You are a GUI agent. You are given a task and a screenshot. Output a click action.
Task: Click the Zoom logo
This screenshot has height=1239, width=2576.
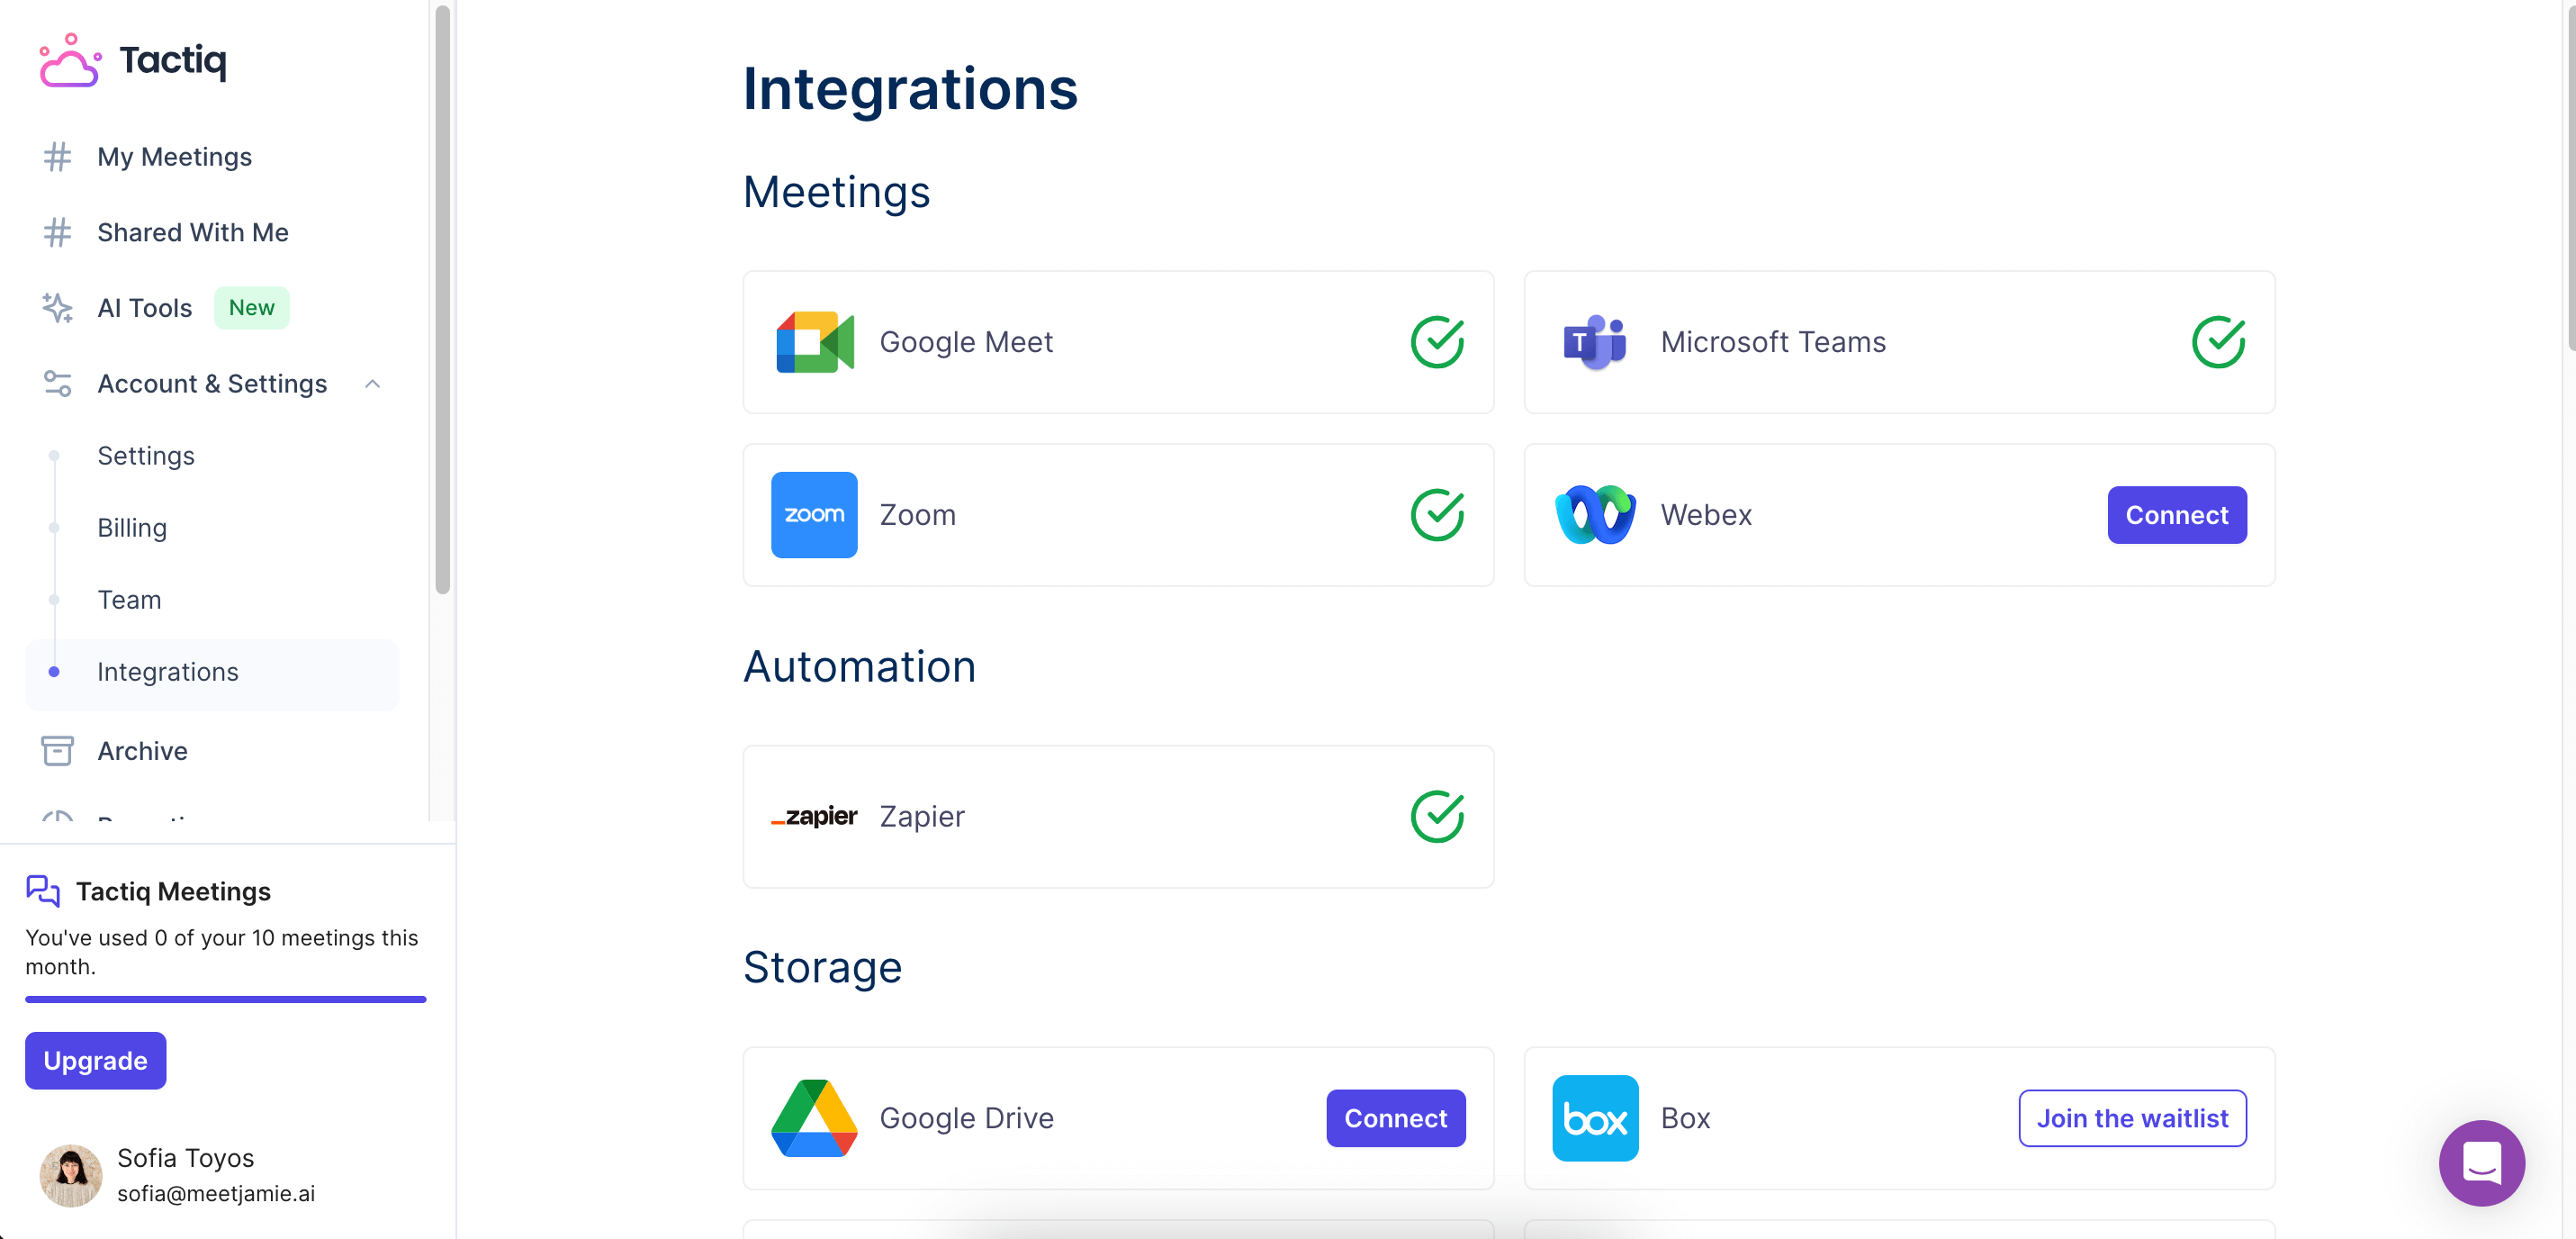click(x=814, y=515)
